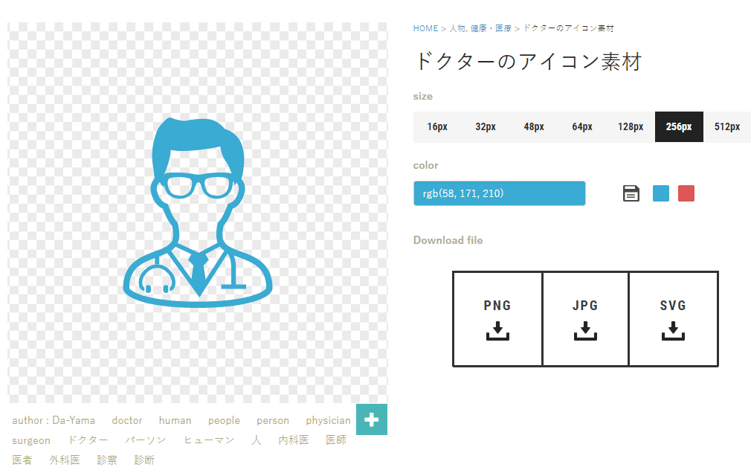Select the red preset color square

pyautogui.click(x=686, y=193)
